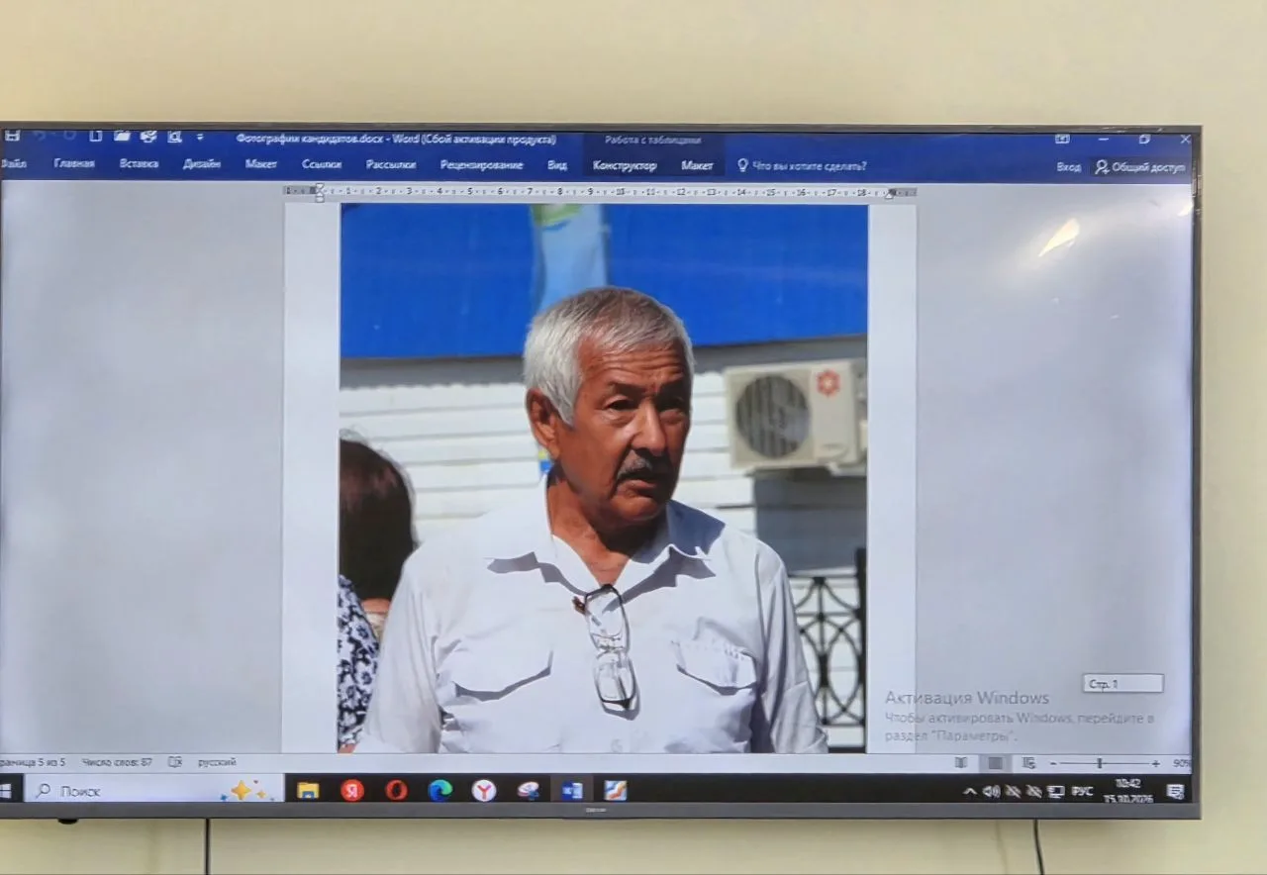Open the Конструктор table tools tab
This screenshot has width=1267, height=875.
(625, 166)
